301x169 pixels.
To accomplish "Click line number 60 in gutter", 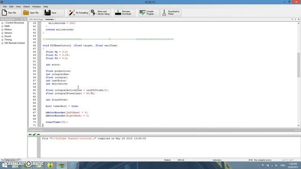I will point(34,90).
